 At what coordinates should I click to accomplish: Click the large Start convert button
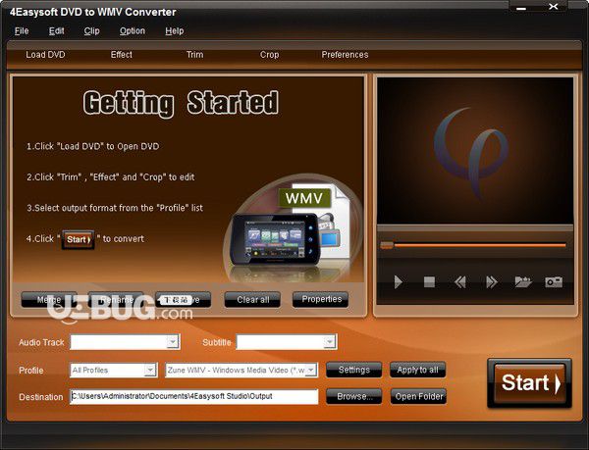[529, 383]
